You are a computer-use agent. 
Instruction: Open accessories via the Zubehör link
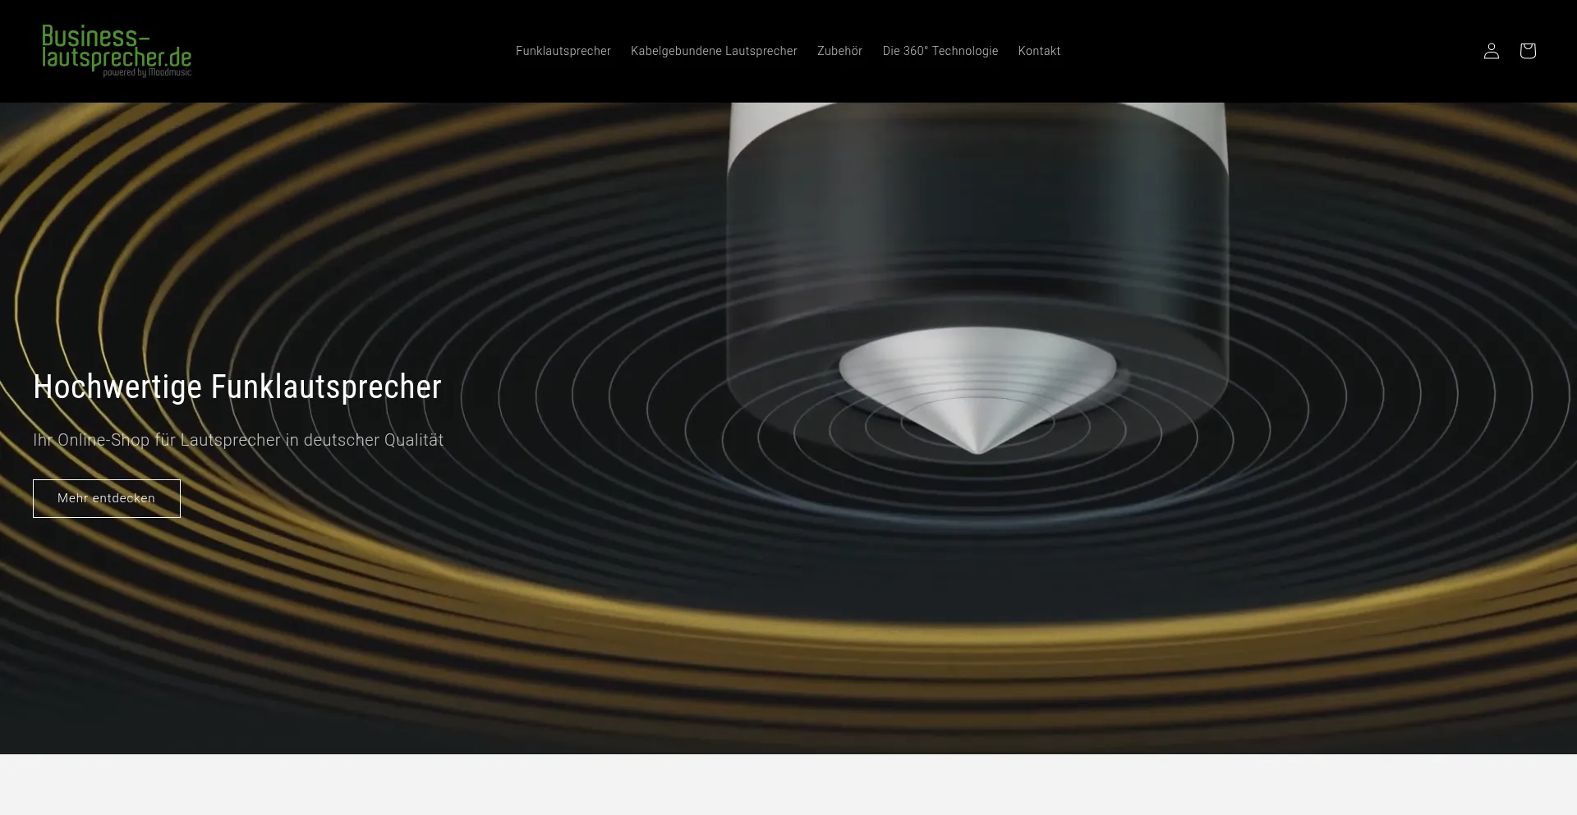(839, 51)
